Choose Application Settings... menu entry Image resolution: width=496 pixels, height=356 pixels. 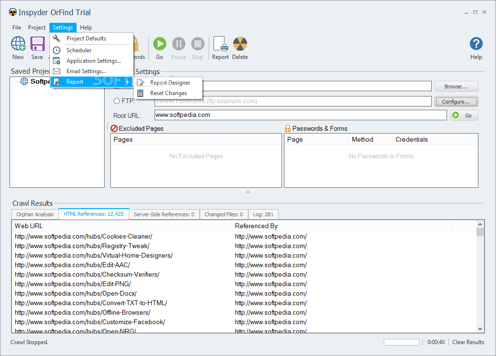(x=92, y=61)
